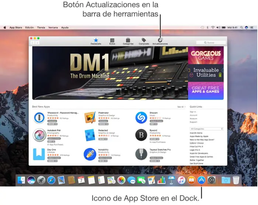
Task: Open 1Password price button dropdown
Action: pos(52,124)
